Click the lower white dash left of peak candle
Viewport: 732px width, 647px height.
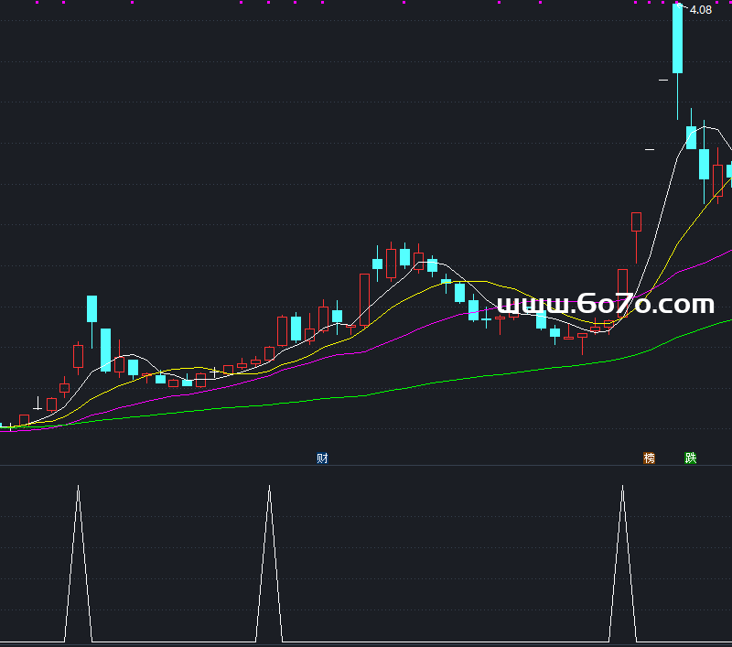click(650, 148)
